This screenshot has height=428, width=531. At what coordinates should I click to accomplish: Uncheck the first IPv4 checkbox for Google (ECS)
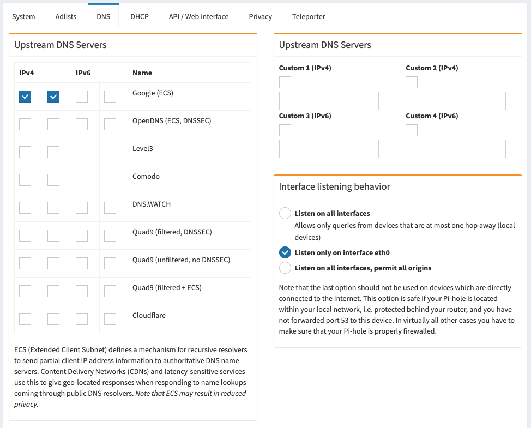[x=25, y=97]
